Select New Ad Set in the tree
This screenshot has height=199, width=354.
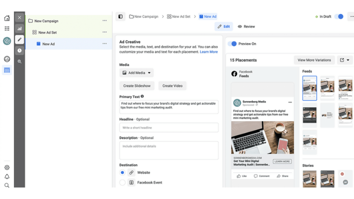tap(47, 32)
